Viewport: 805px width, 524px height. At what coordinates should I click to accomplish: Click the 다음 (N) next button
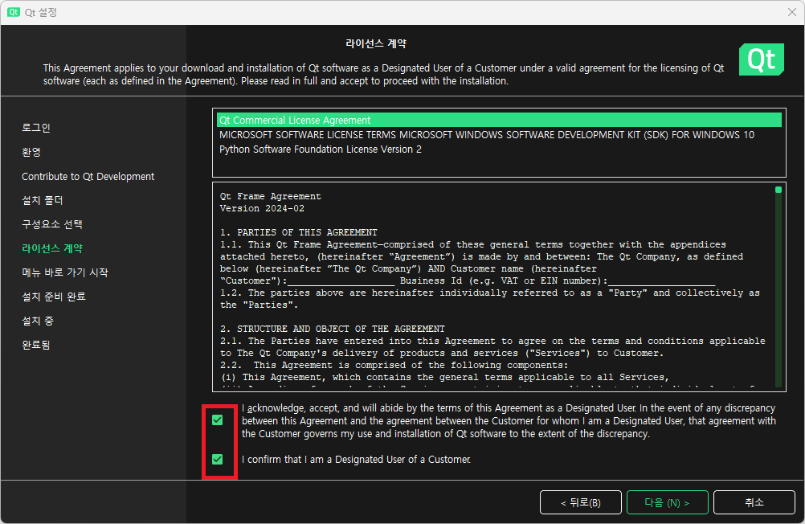tap(667, 502)
